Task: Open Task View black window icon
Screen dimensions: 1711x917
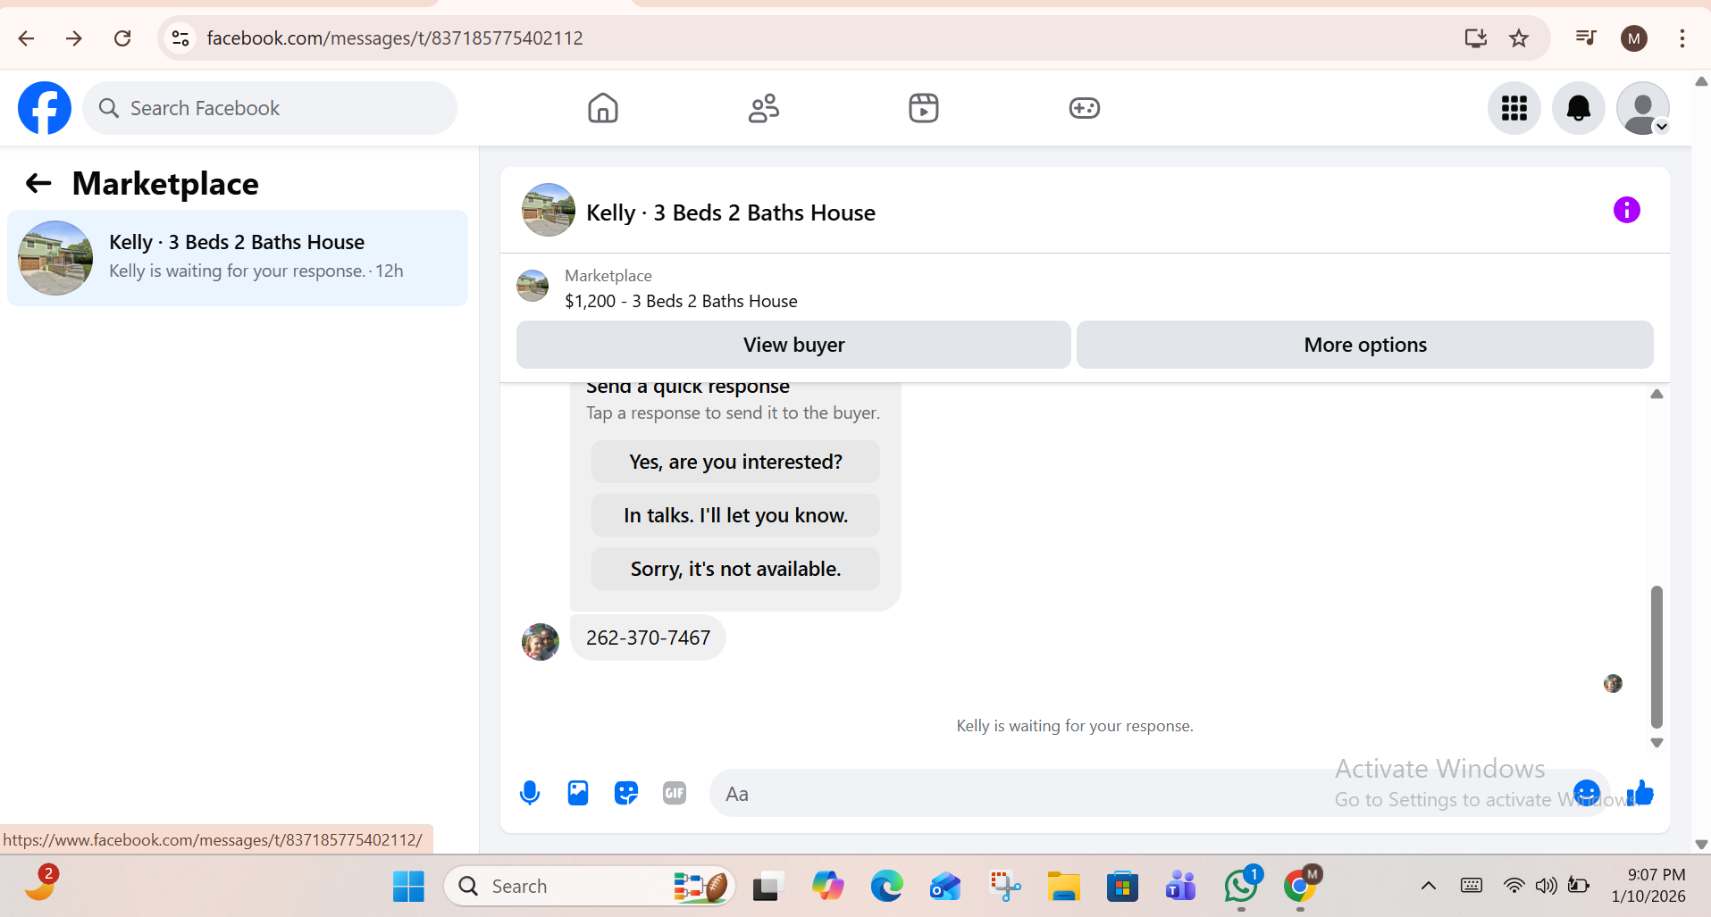Action: click(767, 886)
